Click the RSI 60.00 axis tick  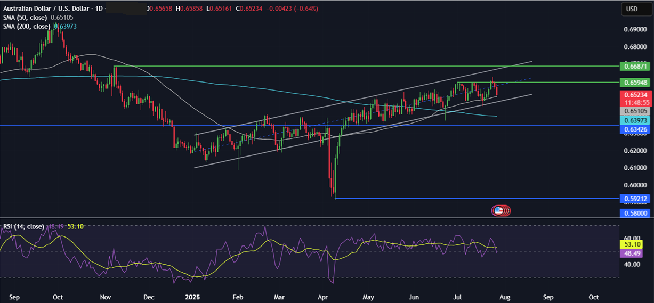click(631, 239)
